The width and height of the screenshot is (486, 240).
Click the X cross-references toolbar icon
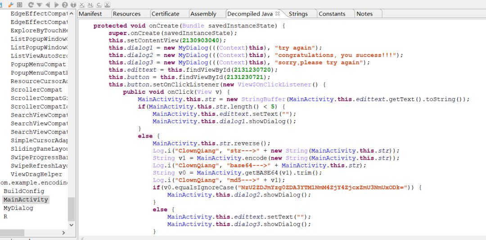tap(82, 4)
